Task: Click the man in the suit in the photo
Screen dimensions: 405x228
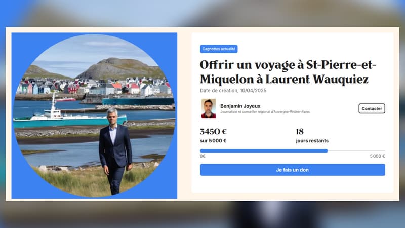Action: [x=115, y=151]
